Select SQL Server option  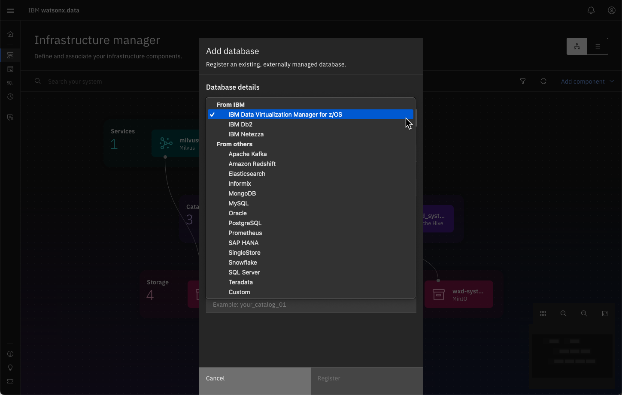point(310,272)
